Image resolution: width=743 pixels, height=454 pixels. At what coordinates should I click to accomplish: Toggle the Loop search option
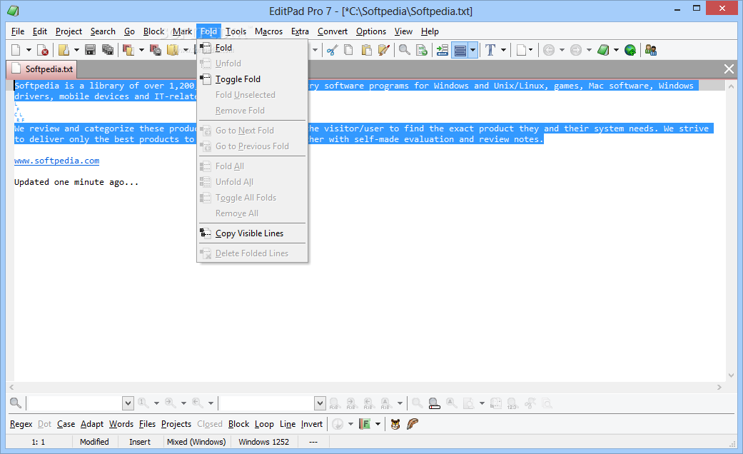[264, 424]
